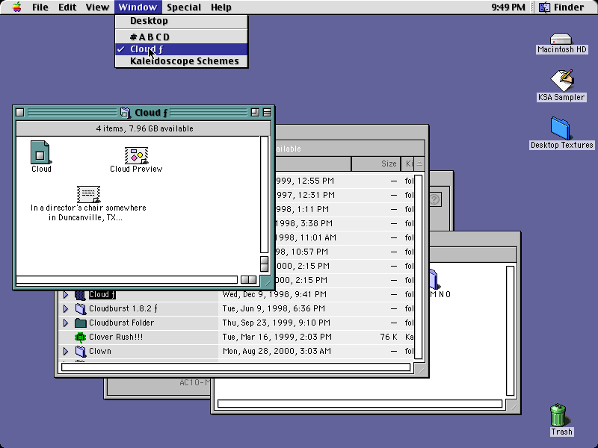Image resolution: width=598 pixels, height=448 pixels.
Task: Click the dimmed help question mark button
Action: point(434,199)
